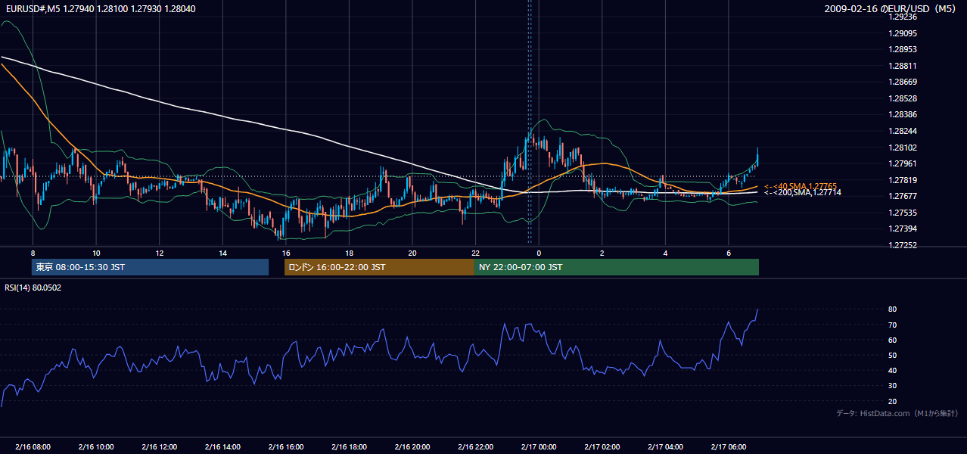The width and height of the screenshot is (967, 454).
Task: Click the 2/17 04:00 bottom time label
Action: 665,446
